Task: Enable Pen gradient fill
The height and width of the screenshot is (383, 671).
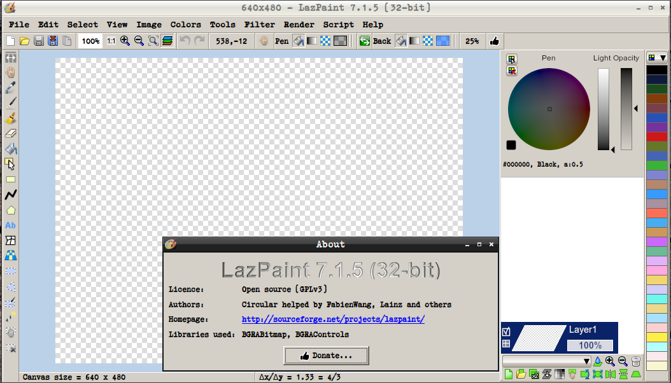Action: click(312, 41)
